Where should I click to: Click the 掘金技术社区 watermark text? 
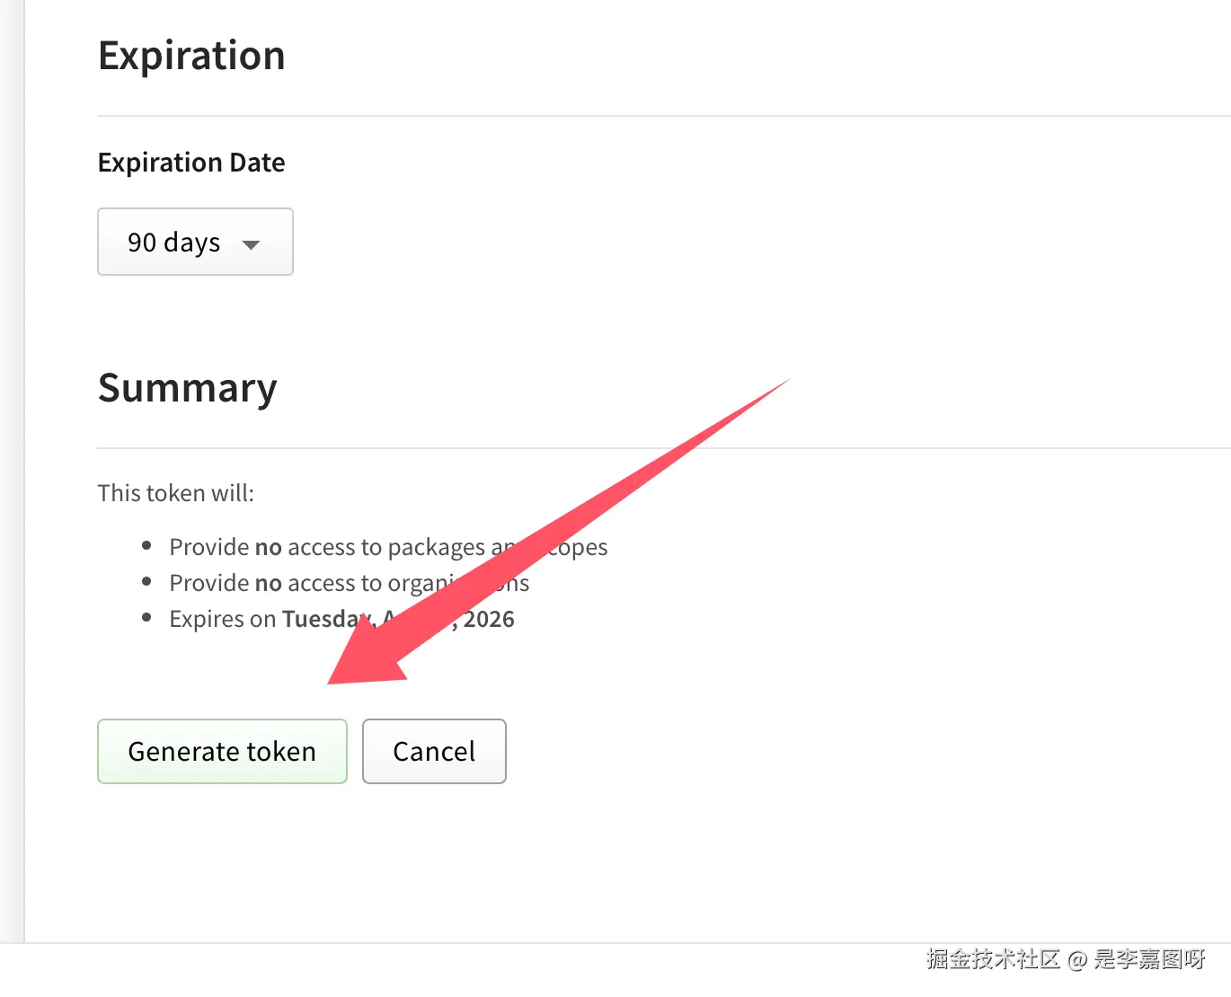pyautogui.click(x=993, y=959)
